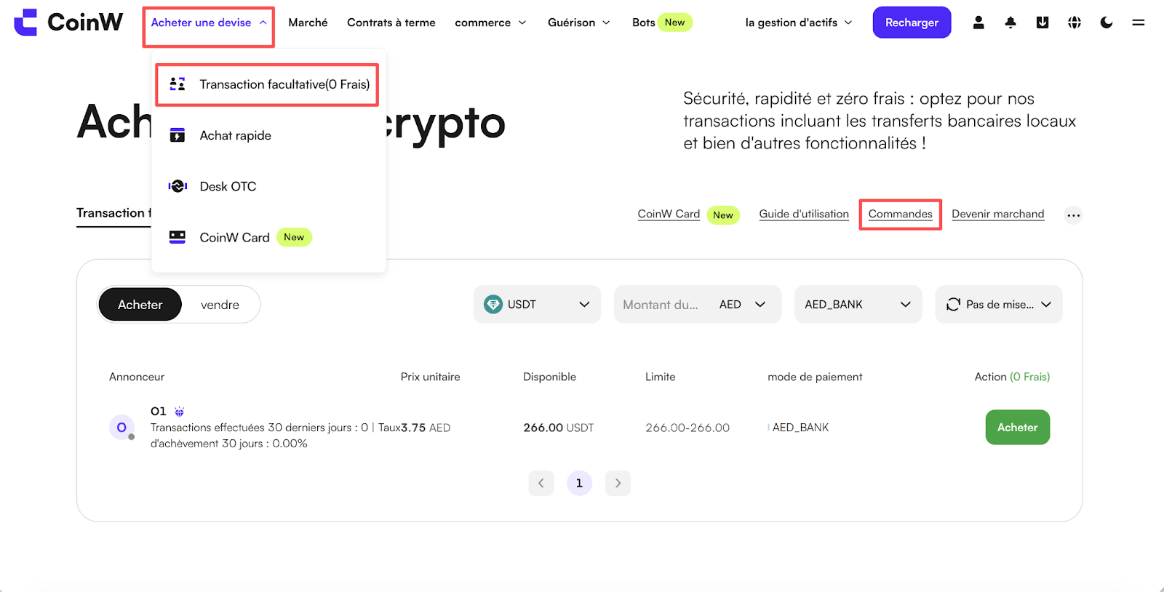
Task: Open Contrats à terme nav item
Action: click(391, 23)
